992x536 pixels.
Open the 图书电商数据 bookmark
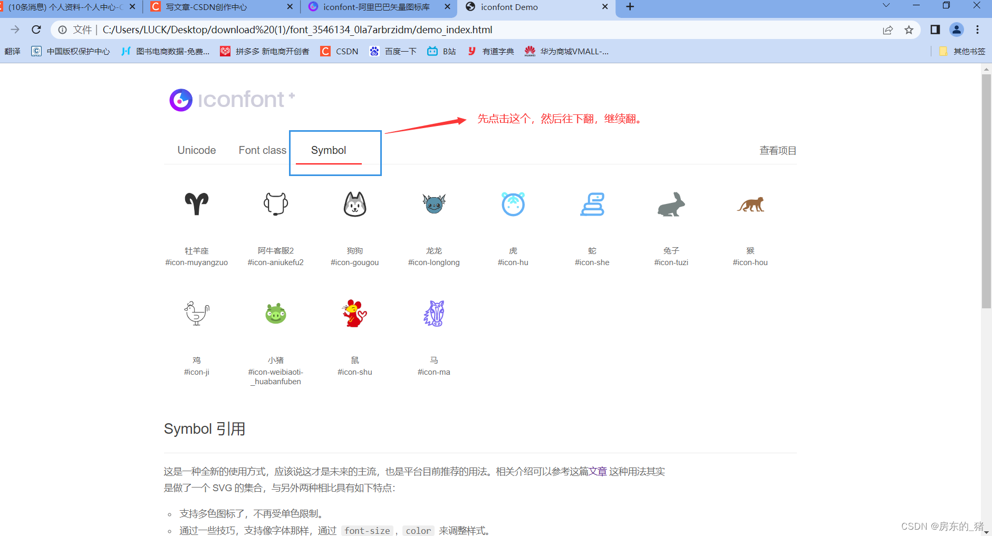pos(165,51)
